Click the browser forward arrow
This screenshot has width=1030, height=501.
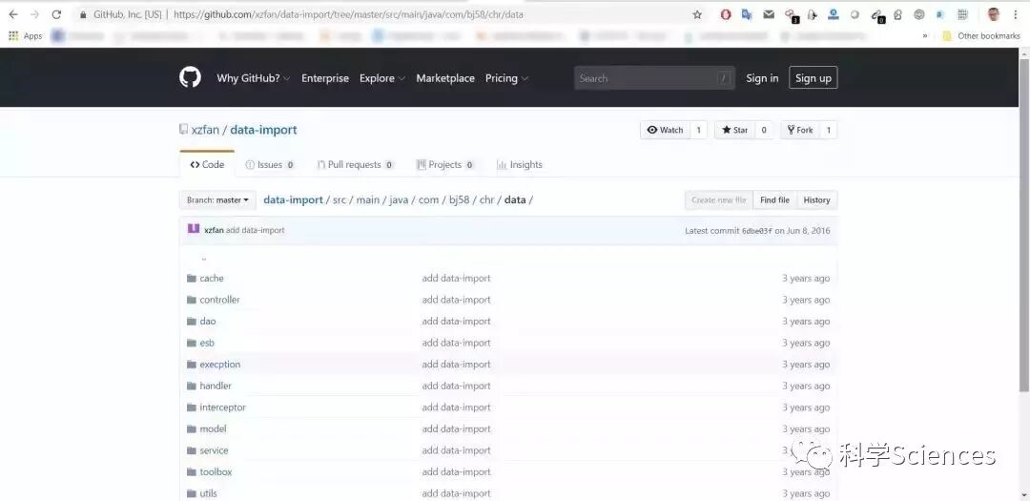click(34, 14)
